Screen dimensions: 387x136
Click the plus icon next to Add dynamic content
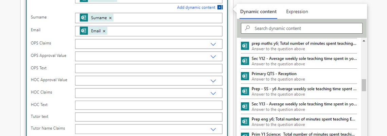(x=219, y=7)
